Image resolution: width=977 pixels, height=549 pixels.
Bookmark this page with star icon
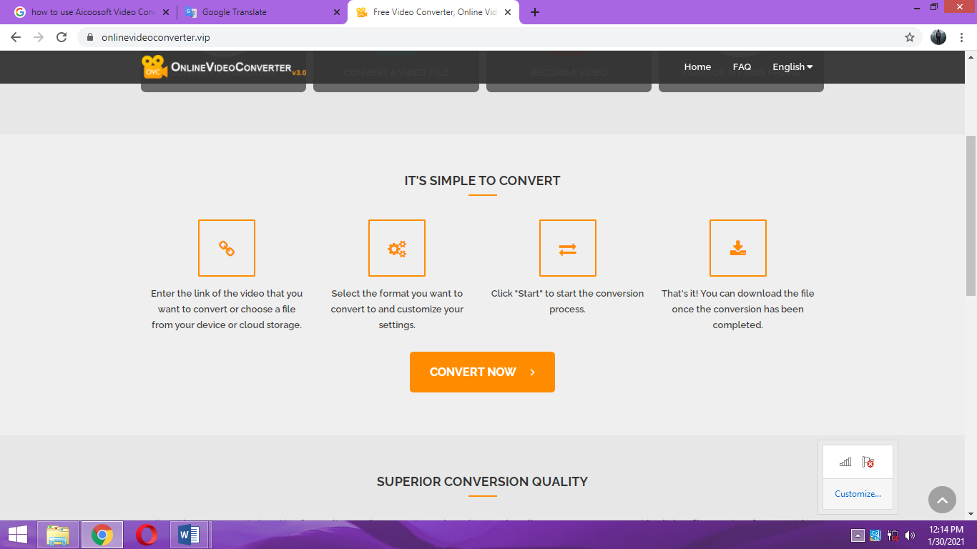pyautogui.click(x=910, y=37)
